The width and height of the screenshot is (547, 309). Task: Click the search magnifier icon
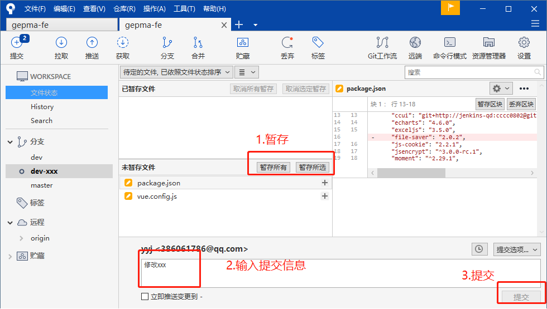pyautogui.click(x=538, y=72)
